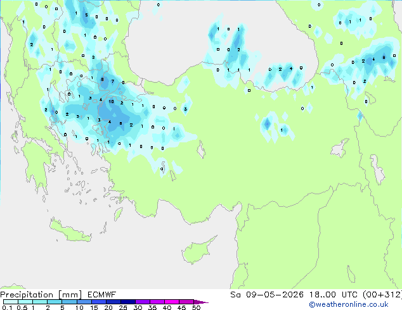Click the 'ECMWF' model label

(x=102, y=295)
